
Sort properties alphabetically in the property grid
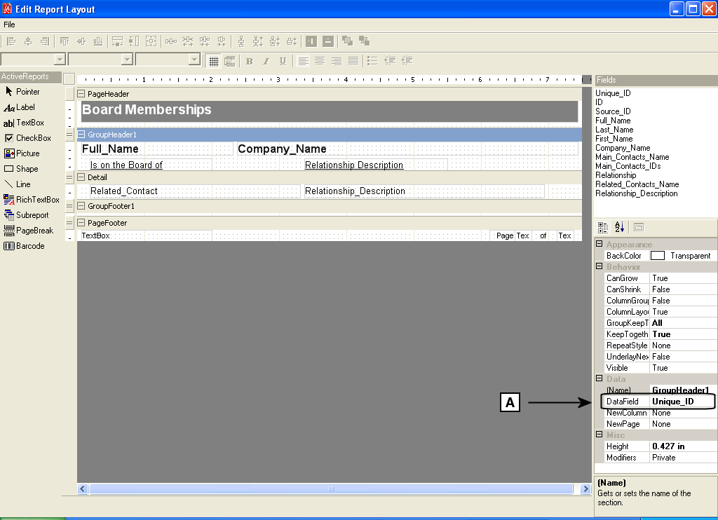[x=618, y=226]
